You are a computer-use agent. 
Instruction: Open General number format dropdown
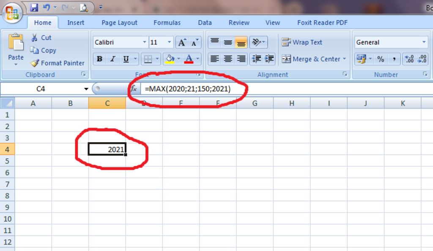[x=424, y=42]
